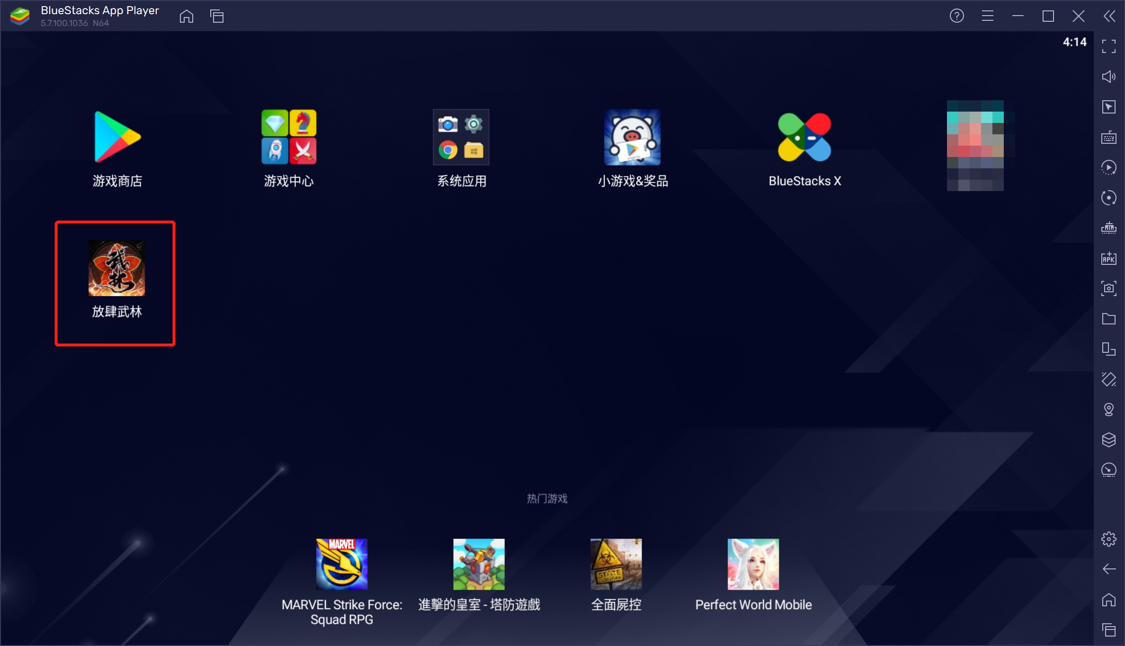The width and height of the screenshot is (1125, 646).
Task: Open recent apps from sidebar bottom
Action: (x=1109, y=630)
